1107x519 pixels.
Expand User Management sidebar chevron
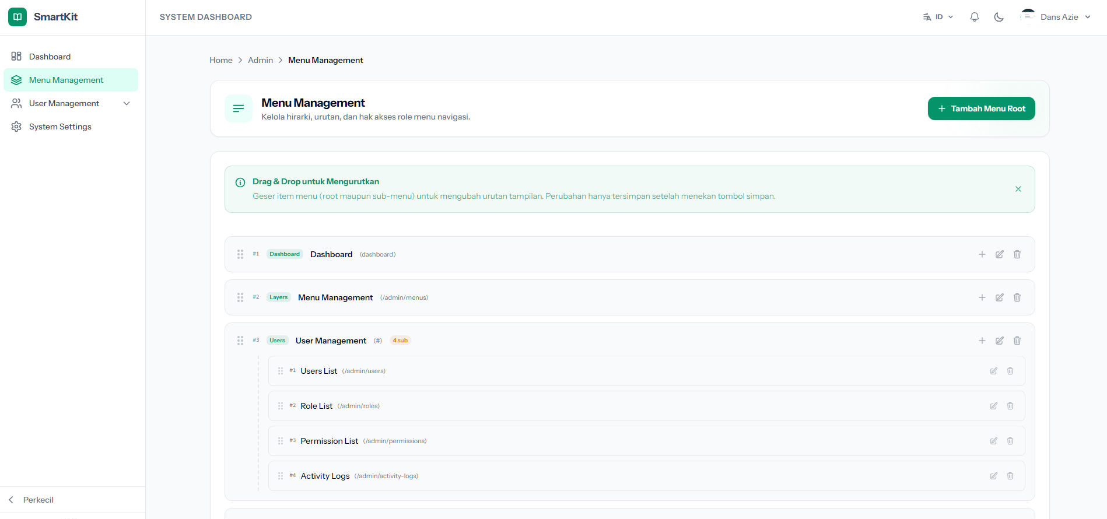[127, 103]
